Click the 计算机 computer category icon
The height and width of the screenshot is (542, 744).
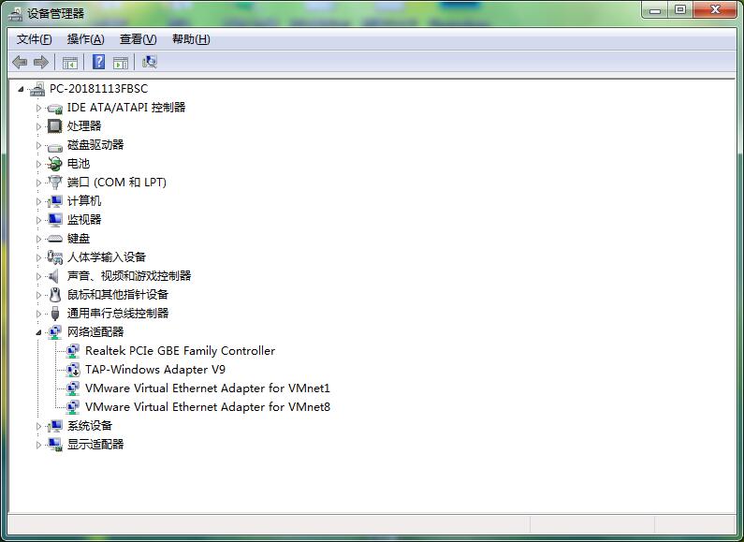(55, 201)
